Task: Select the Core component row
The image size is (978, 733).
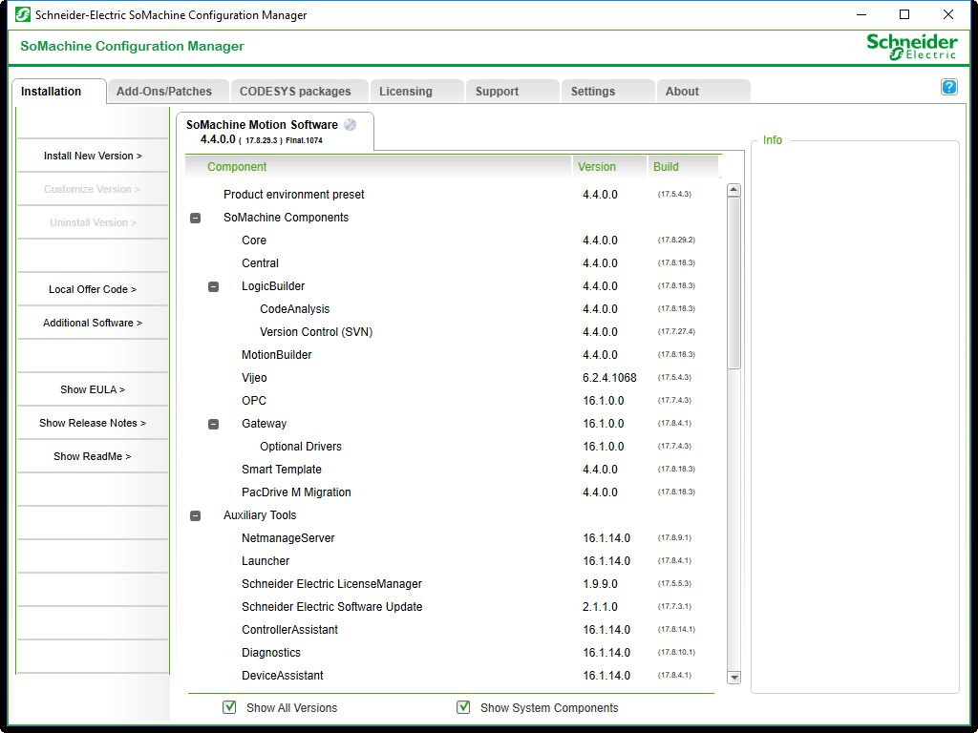Action: point(454,241)
